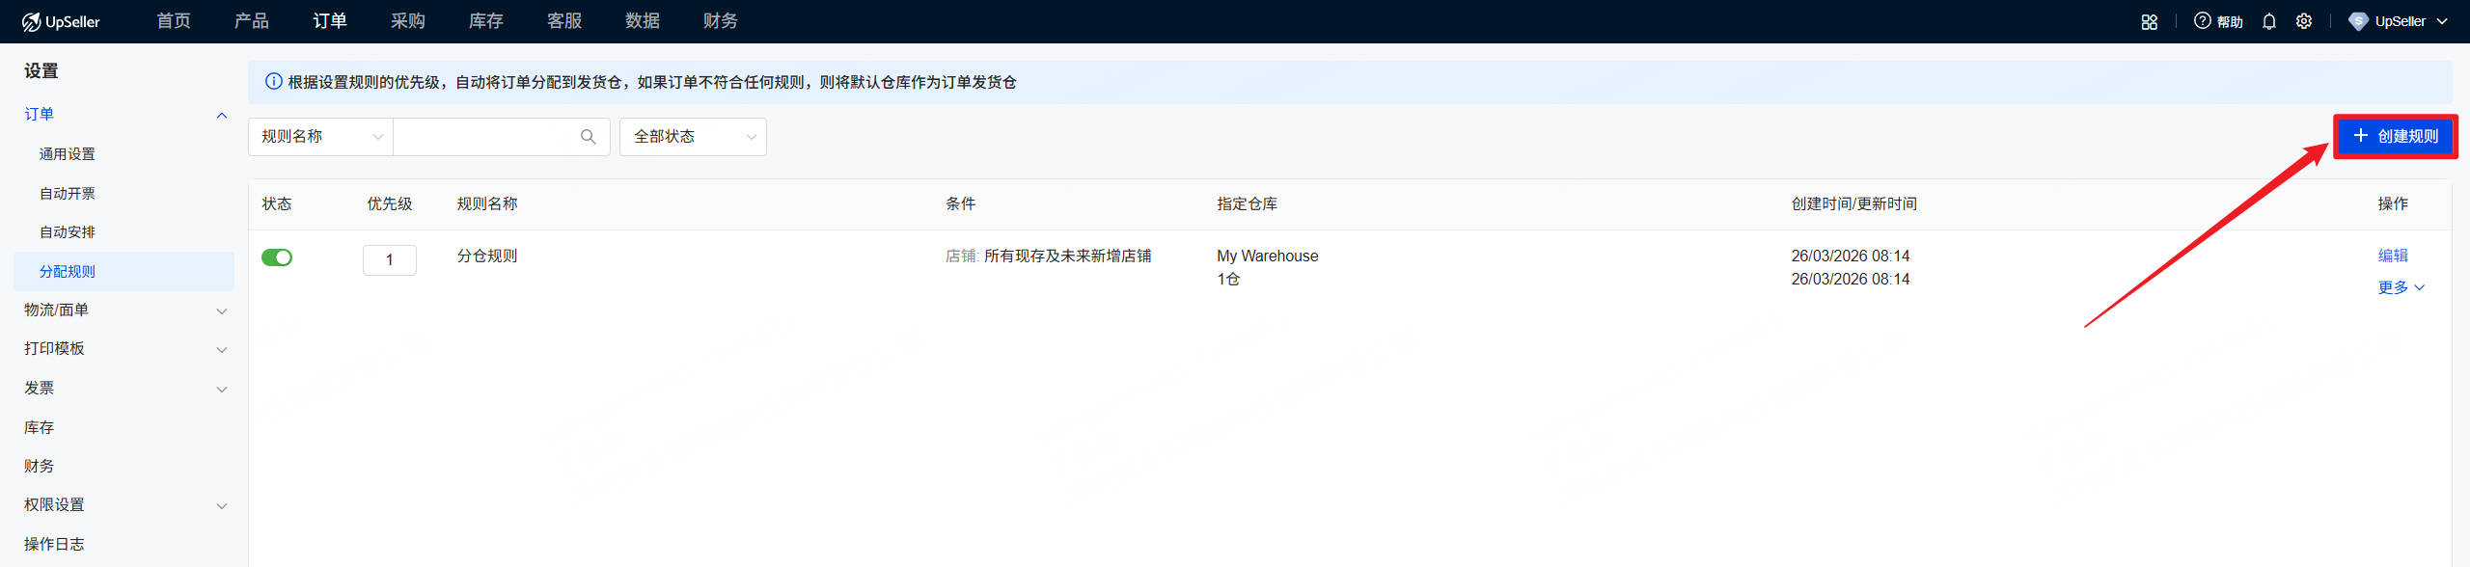Go to the 库存 top menu

485,21
